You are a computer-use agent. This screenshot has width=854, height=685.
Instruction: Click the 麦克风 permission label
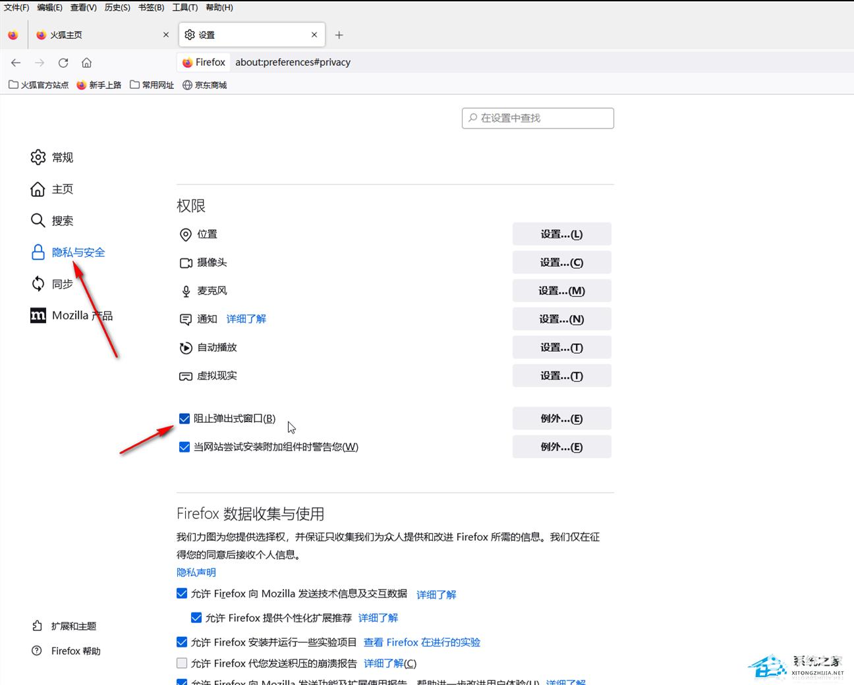point(212,290)
